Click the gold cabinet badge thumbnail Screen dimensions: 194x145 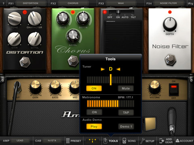pos(150,124)
